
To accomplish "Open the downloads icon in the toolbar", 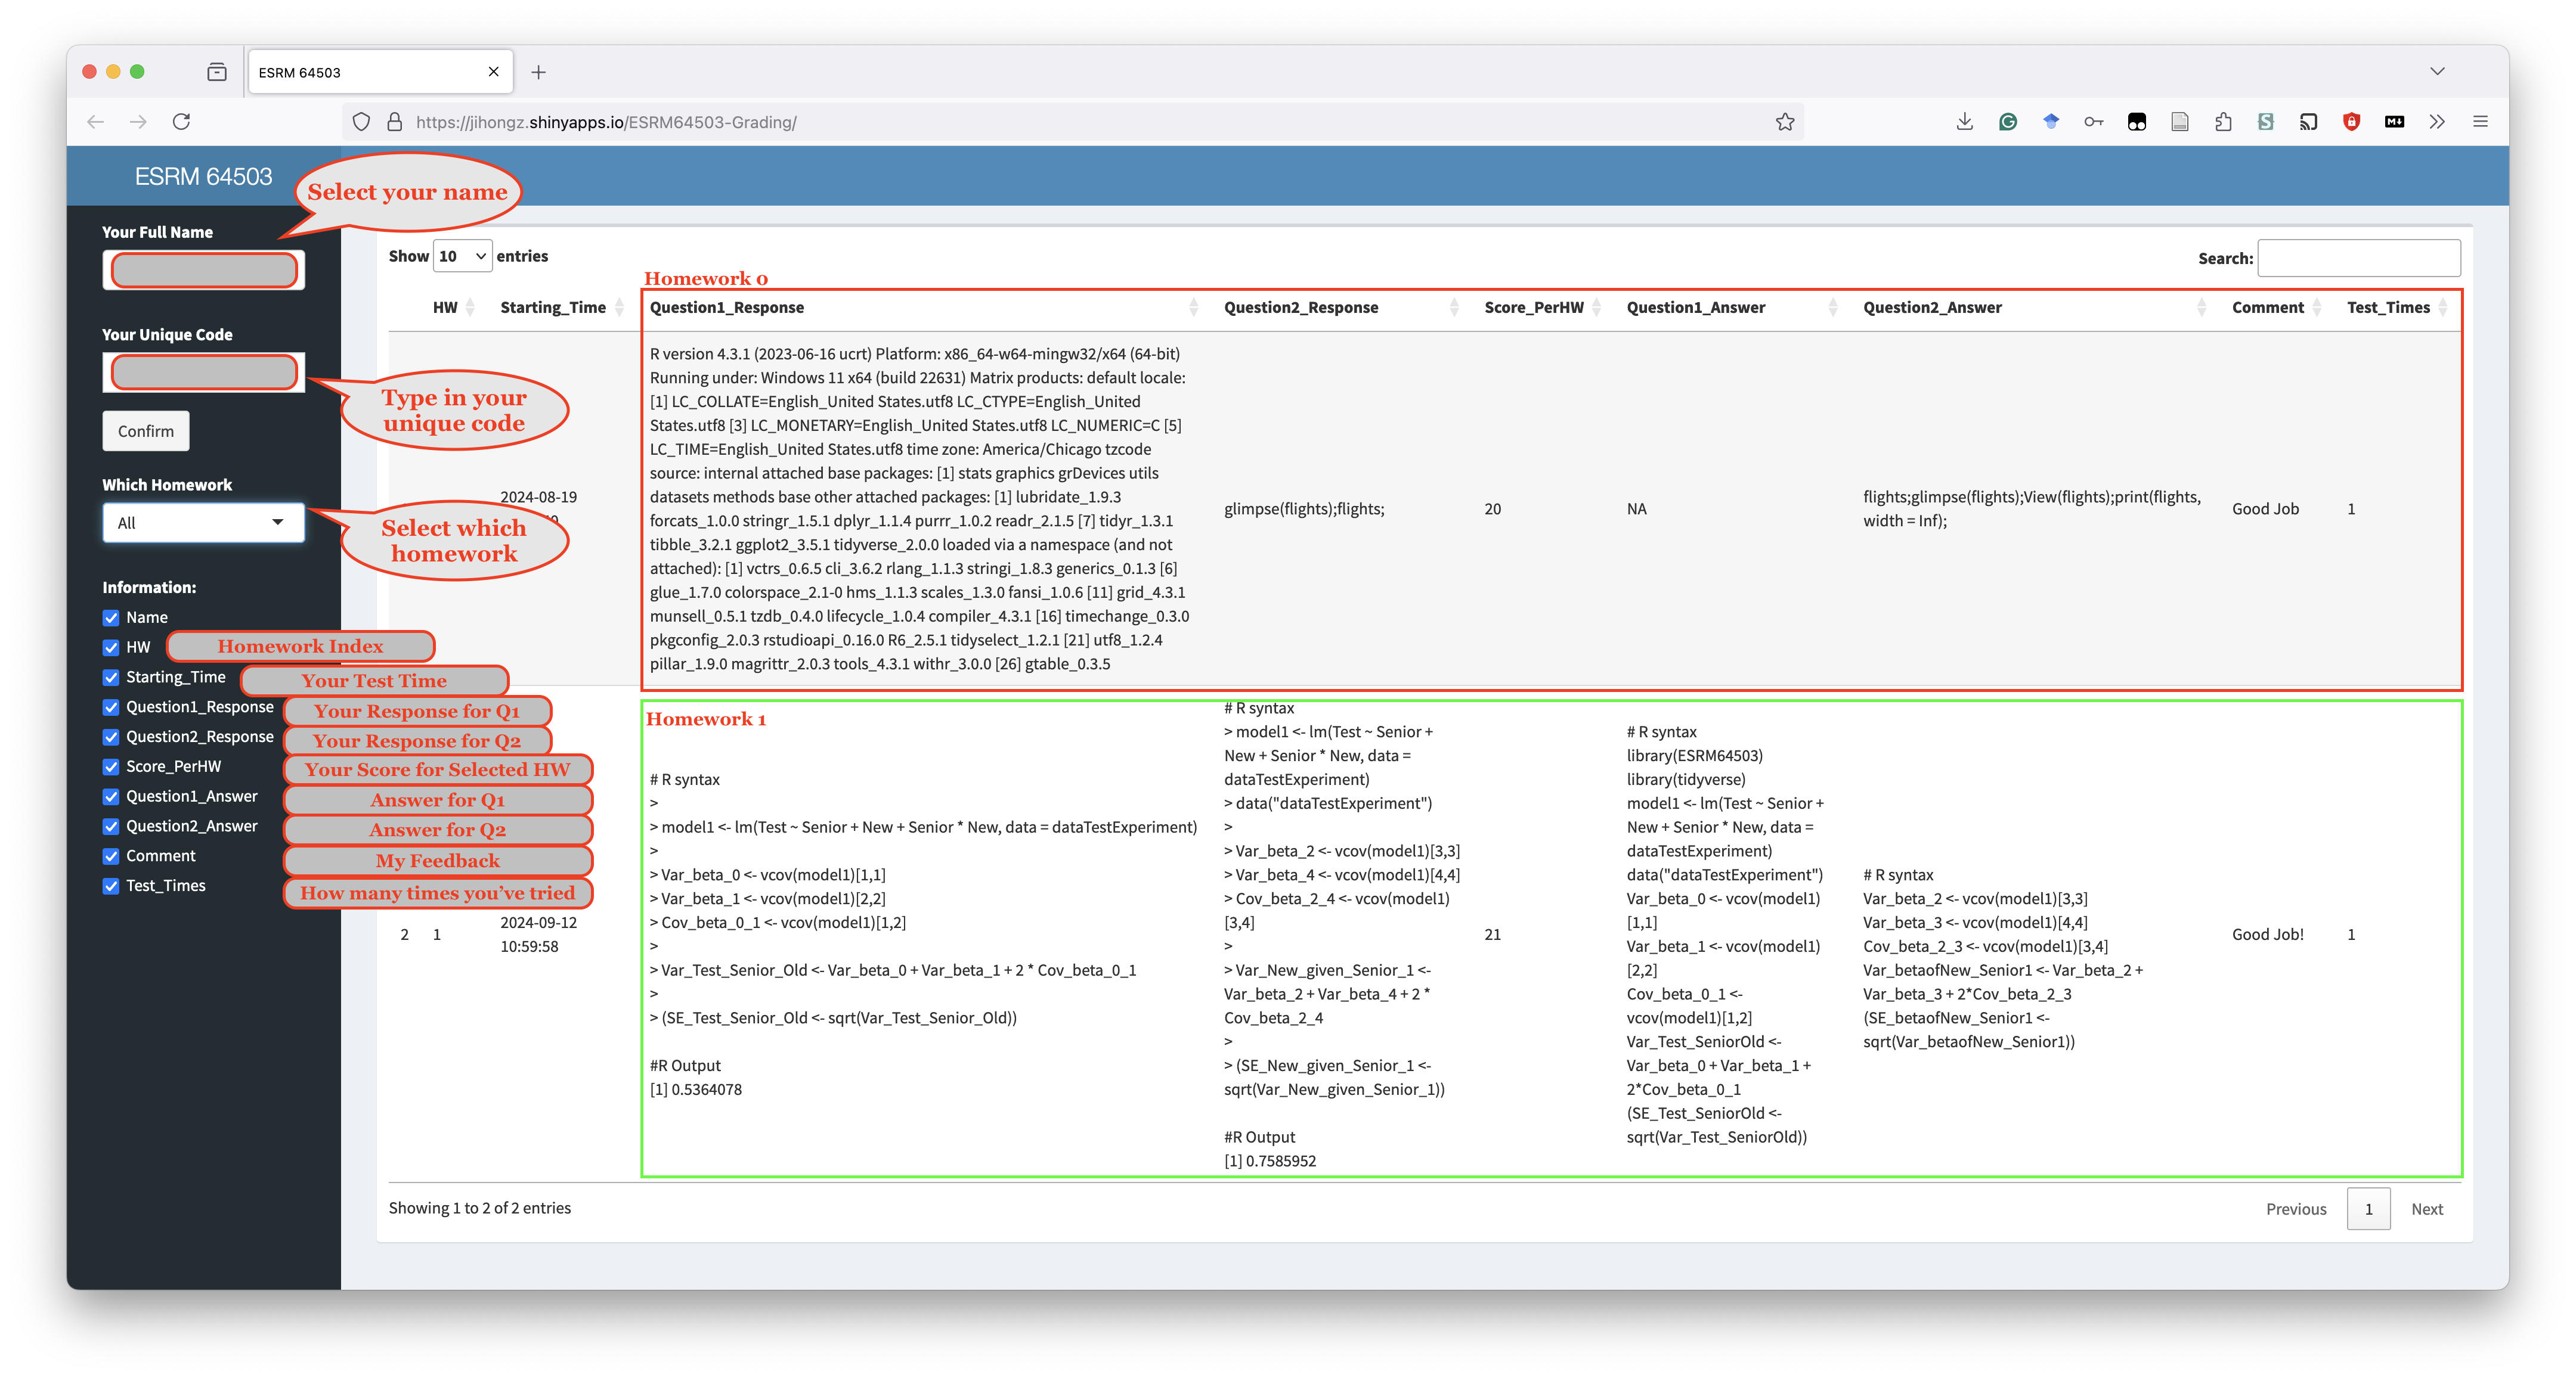I will (1964, 122).
